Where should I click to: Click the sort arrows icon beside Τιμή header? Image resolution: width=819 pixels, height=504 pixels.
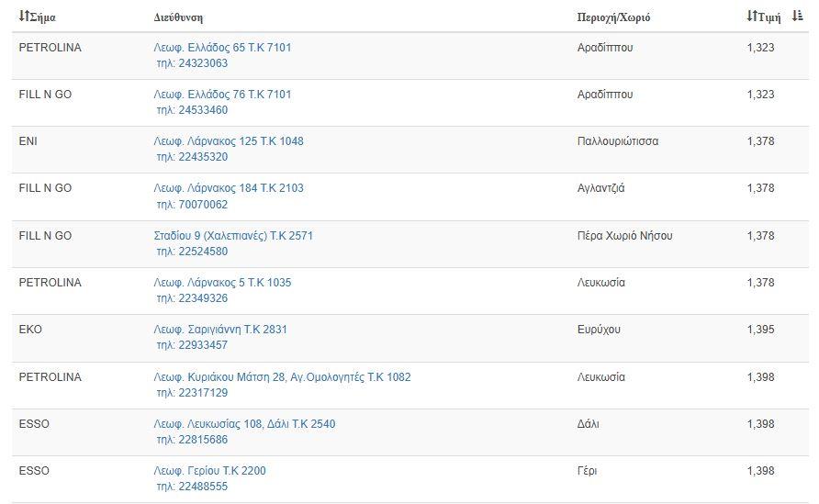coord(752,17)
